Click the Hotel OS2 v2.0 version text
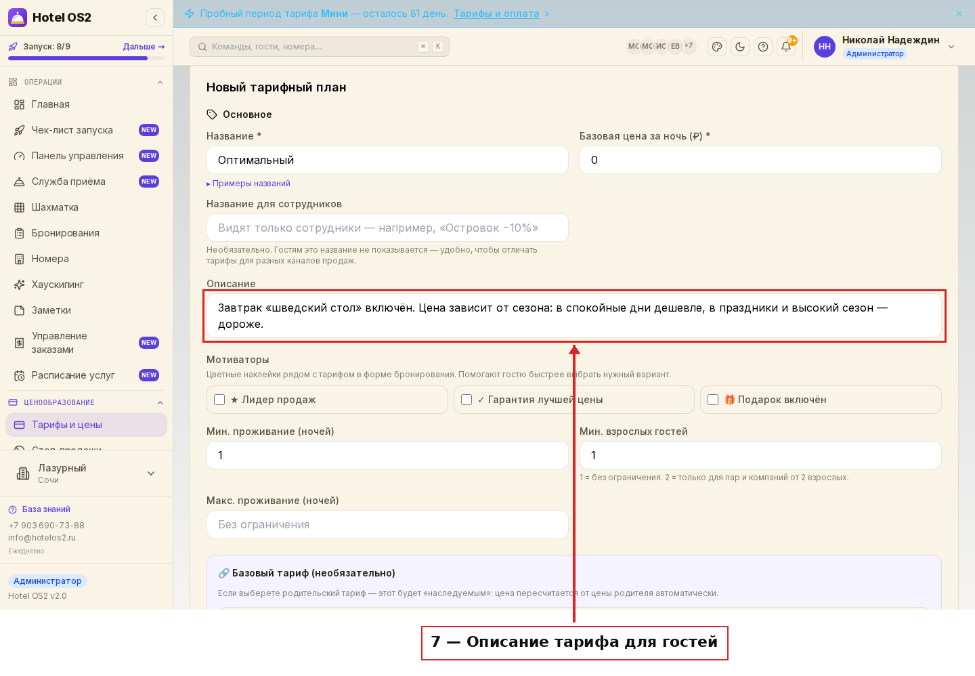 tap(37, 596)
